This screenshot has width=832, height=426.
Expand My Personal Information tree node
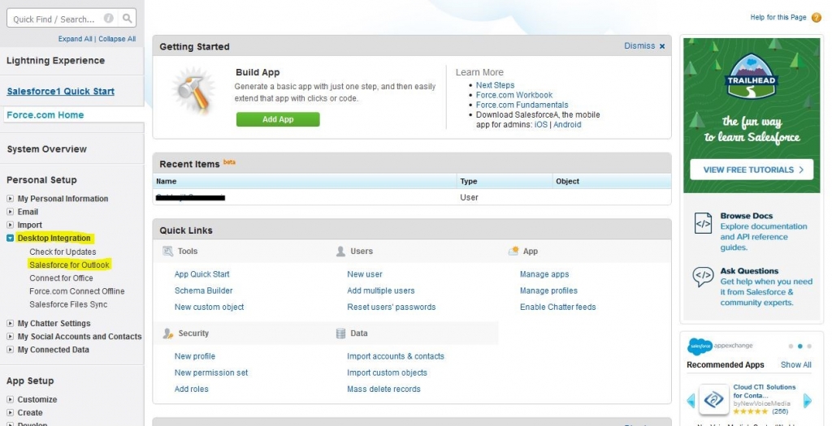pyautogui.click(x=10, y=199)
